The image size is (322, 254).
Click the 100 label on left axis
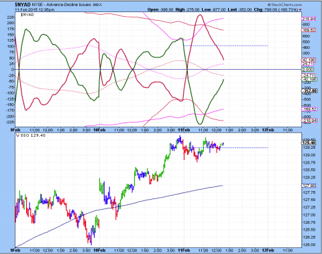(11, 46)
